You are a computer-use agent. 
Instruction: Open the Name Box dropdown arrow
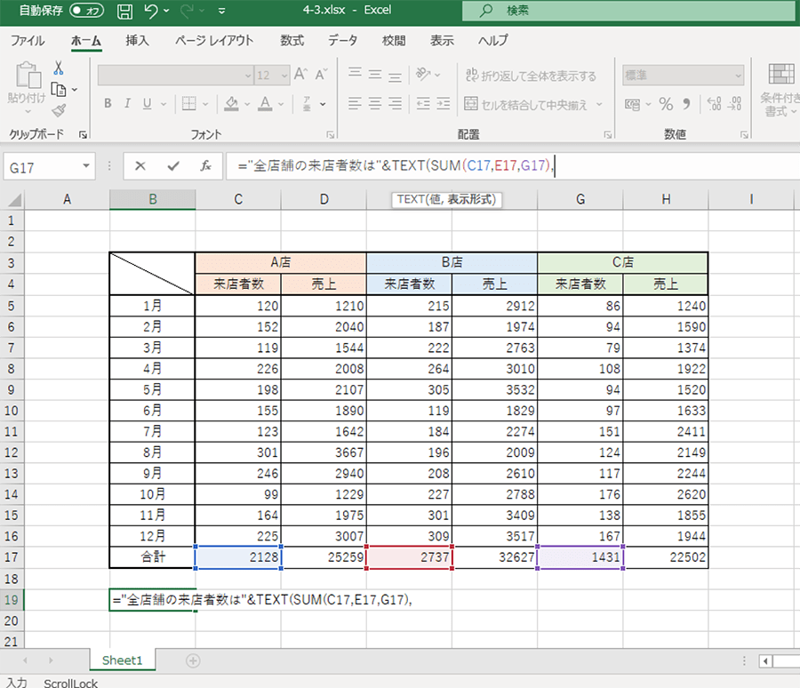coord(86,166)
